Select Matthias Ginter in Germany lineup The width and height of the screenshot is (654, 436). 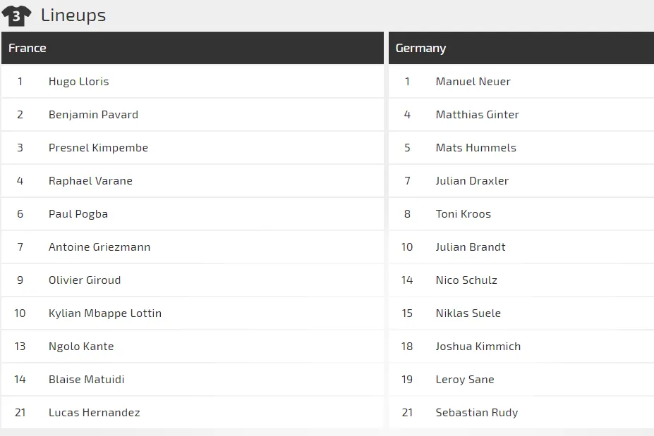477,115
